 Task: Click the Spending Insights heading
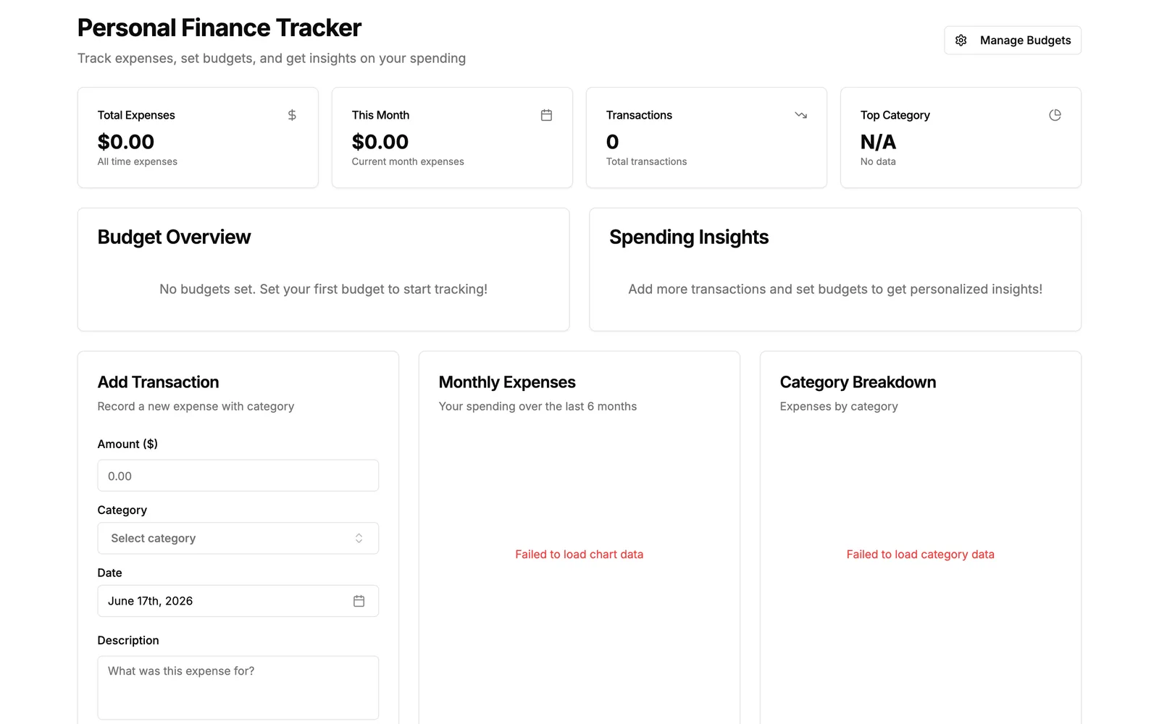[x=689, y=237]
